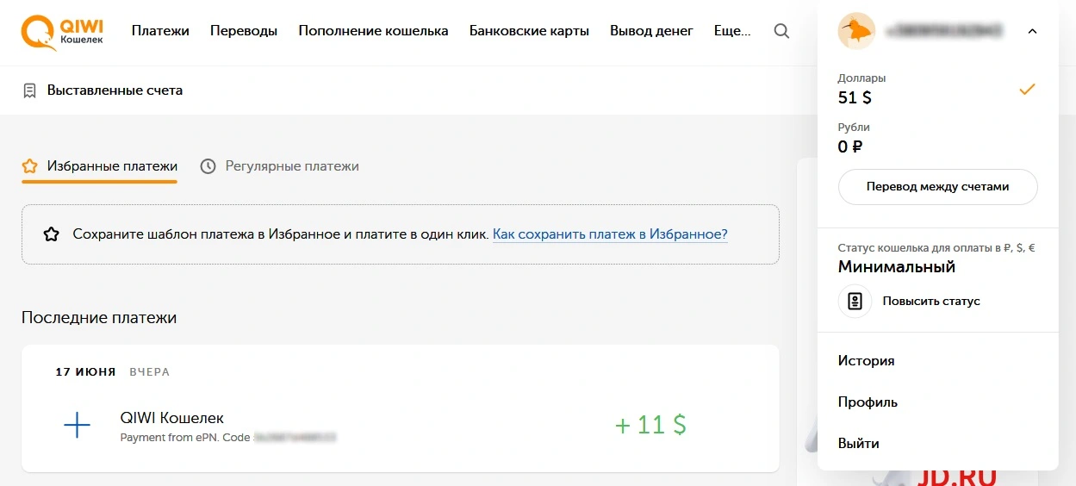
Task: Open the Переводы menu
Action: pyautogui.click(x=244, y=31)
